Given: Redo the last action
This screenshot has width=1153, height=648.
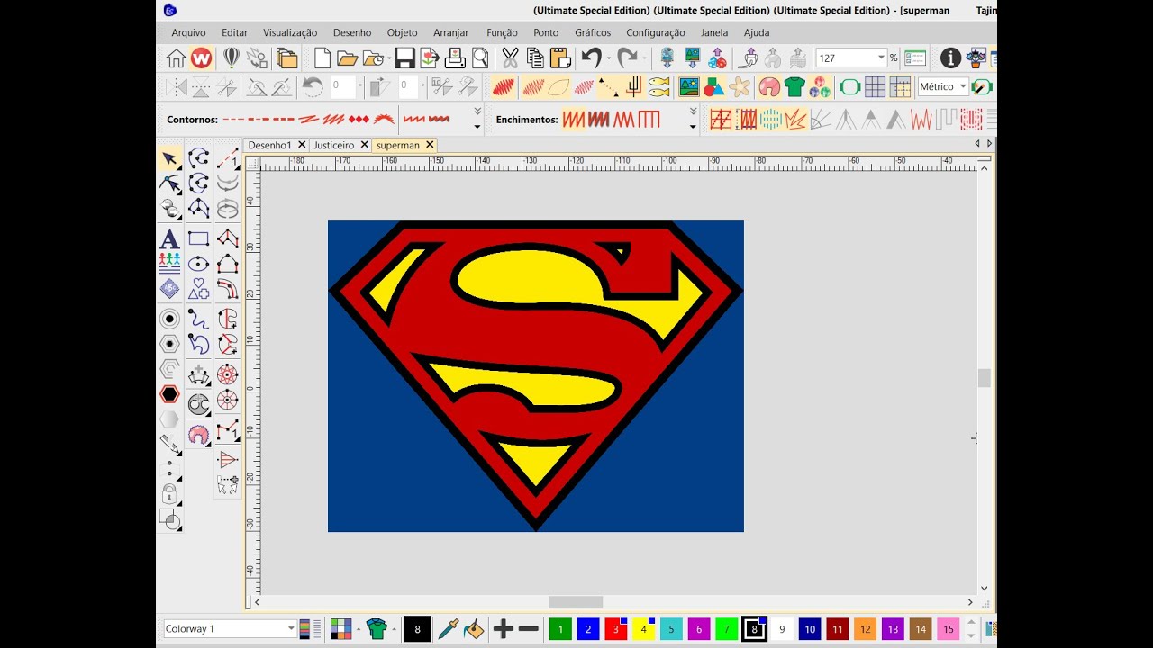Looking at the screenshot, I should tap(627, 58).
